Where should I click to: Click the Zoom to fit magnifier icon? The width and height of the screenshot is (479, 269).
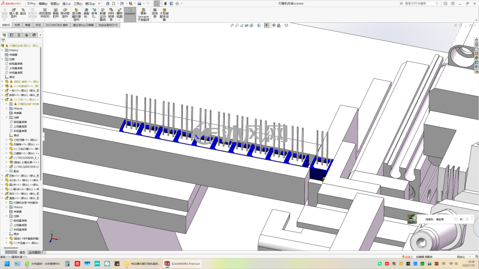pos(232,26)
